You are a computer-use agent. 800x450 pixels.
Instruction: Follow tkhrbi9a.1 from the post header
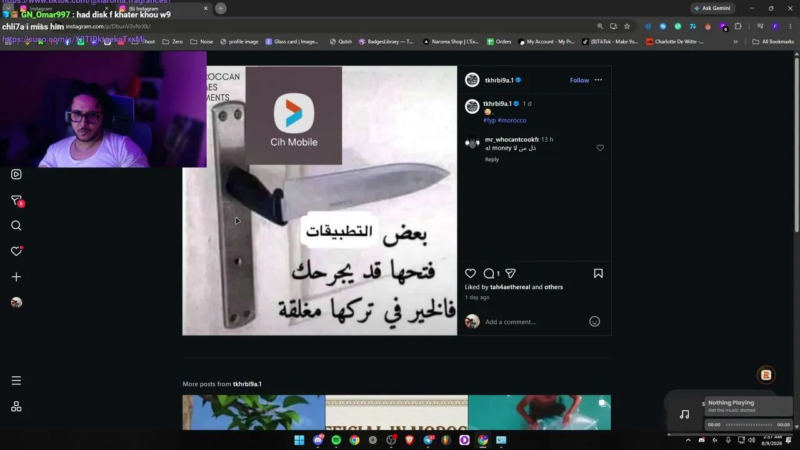579,80
